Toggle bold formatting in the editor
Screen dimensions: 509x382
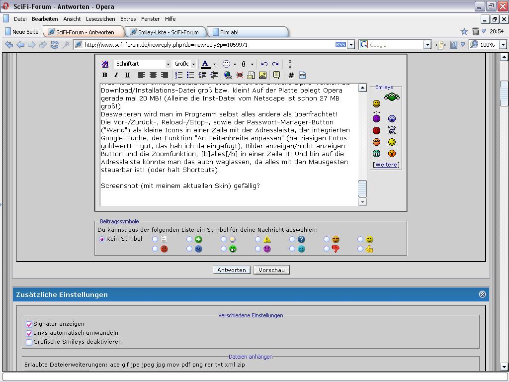pos(104,75)
